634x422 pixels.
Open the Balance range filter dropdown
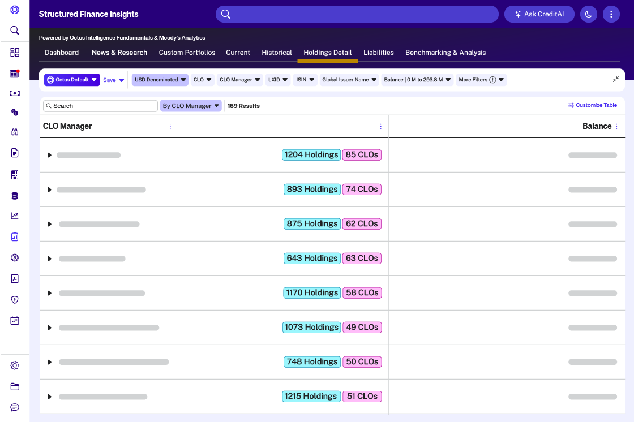tap(417, 80)
